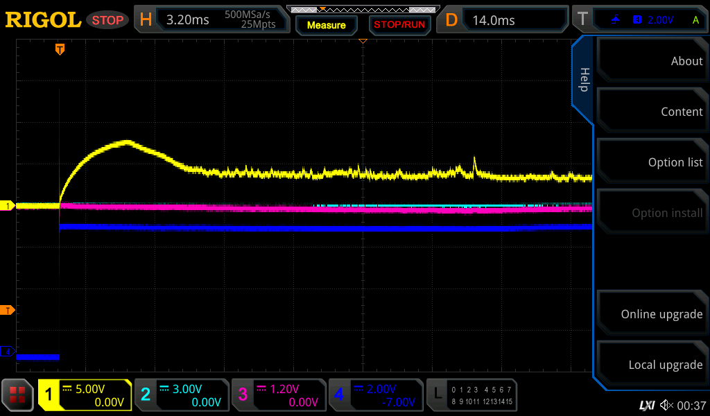The image size is (710, 416).
Task: Open the function navigation icon with red squares
Action: [18, 396]
